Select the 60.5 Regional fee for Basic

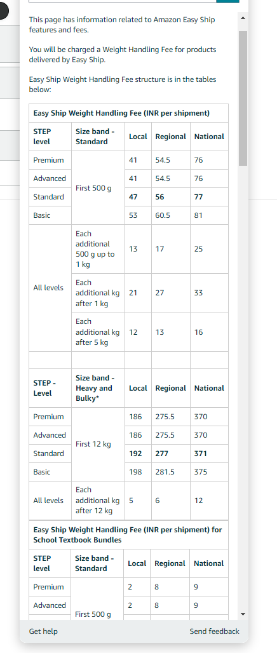pyautogui.click(x=163, y=215)
